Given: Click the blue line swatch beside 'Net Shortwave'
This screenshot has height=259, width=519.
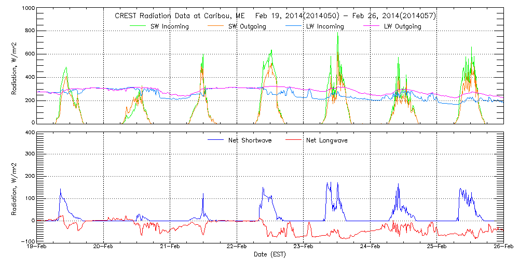Looking at the screenshot, I should coord(217,140).
